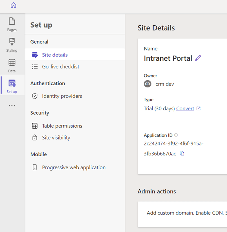Open the Pages workspace
Screen dimensions: 227x232
click(12, 24)
